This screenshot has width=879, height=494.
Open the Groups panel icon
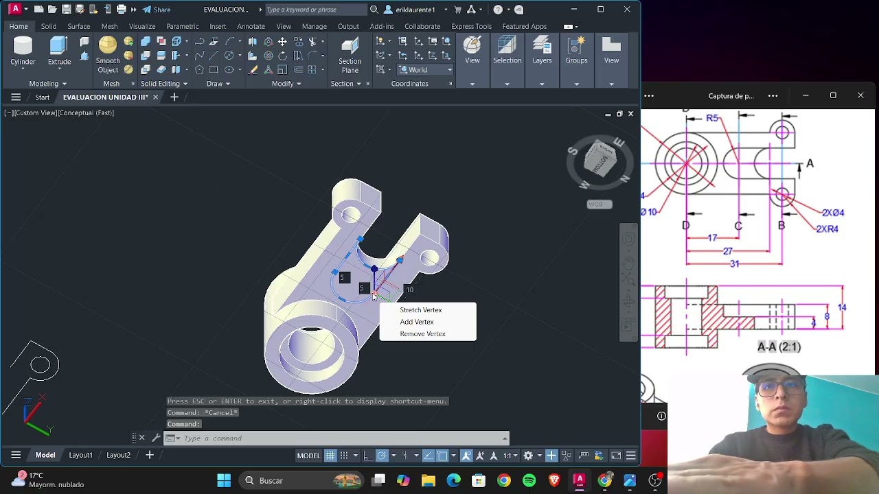[576, 47]
